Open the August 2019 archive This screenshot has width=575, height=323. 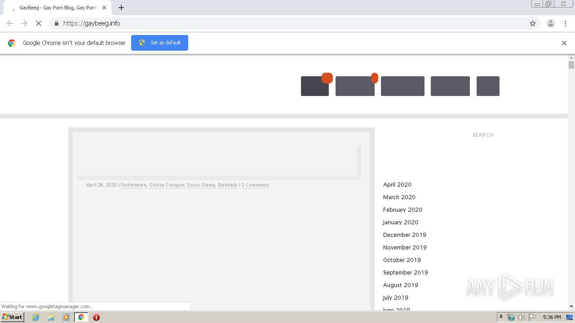click(x=401, y=285)
